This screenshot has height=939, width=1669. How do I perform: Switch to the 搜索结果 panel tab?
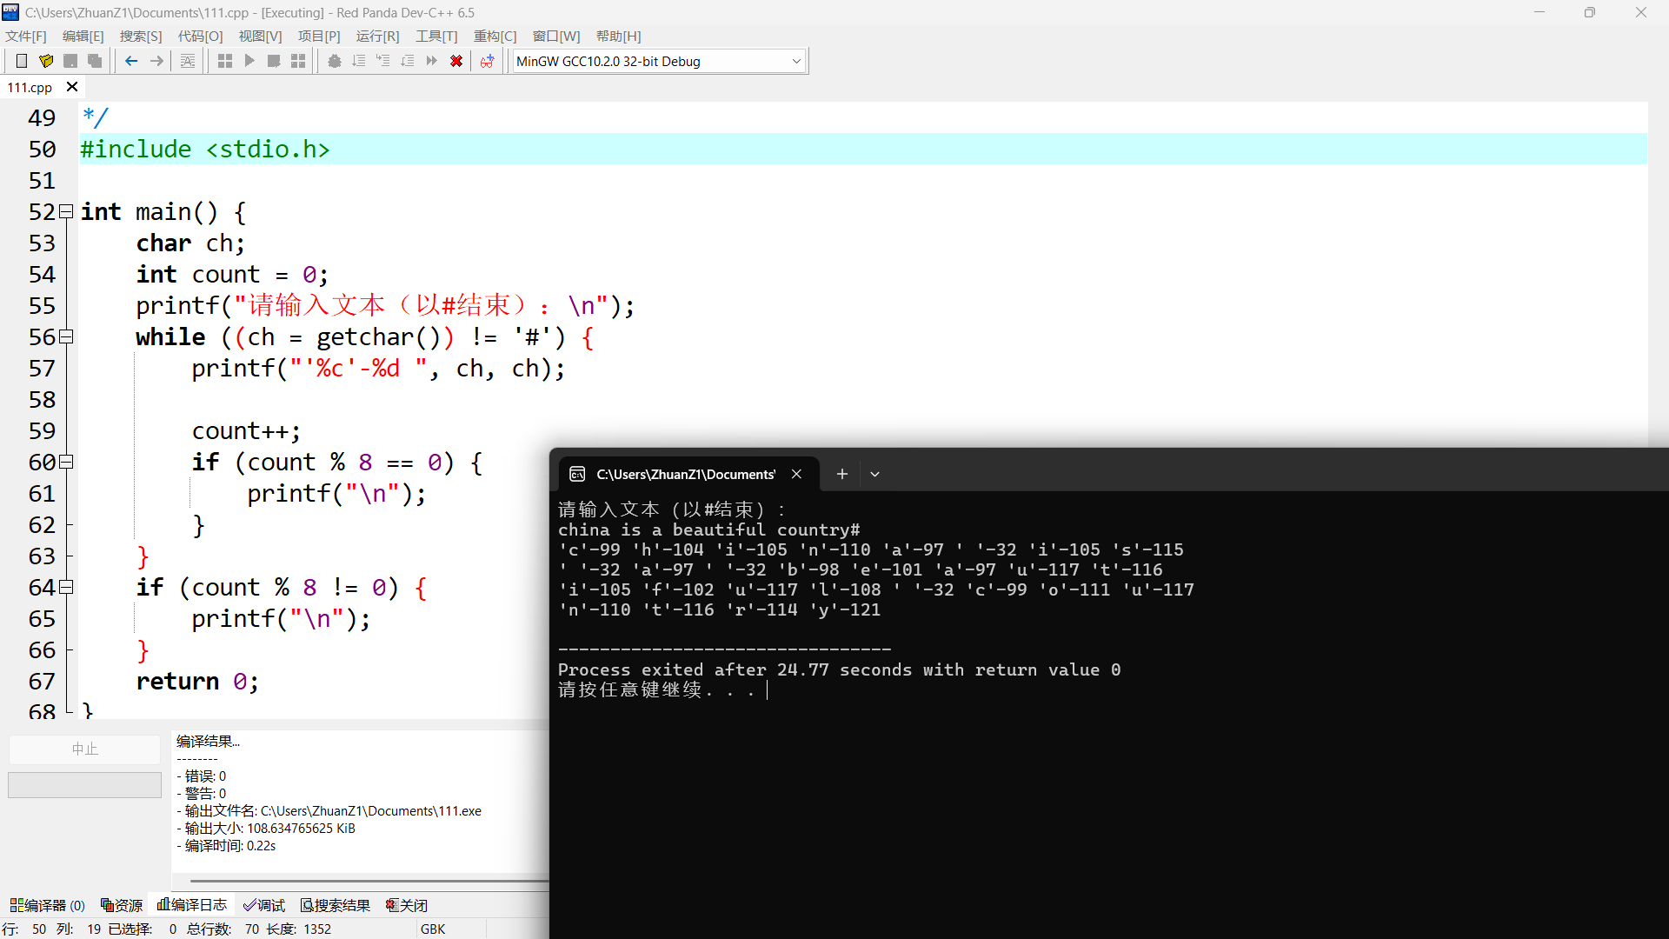pos(336,905)
